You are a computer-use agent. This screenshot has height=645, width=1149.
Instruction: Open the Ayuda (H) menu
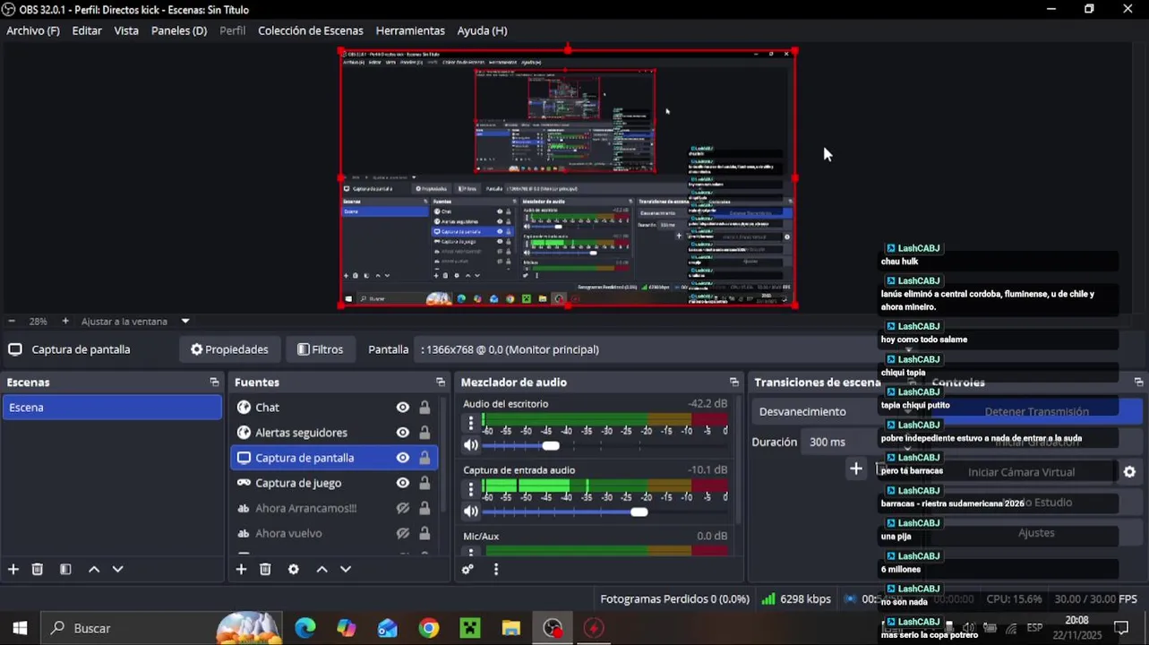point(483,30)
